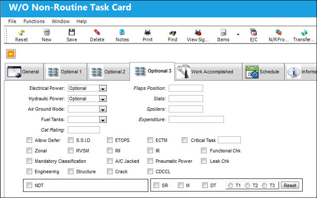Switch to the Optional 1 tab
This screenshot has width=317, height=198.
pos(66,72)
